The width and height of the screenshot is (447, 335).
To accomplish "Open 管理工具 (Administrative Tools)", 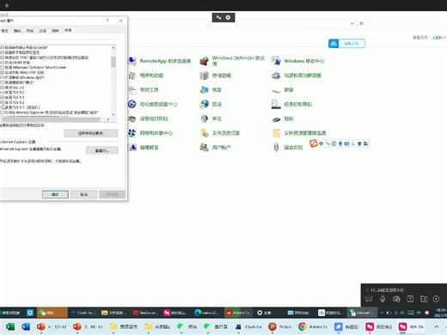I will click(144, 90).
